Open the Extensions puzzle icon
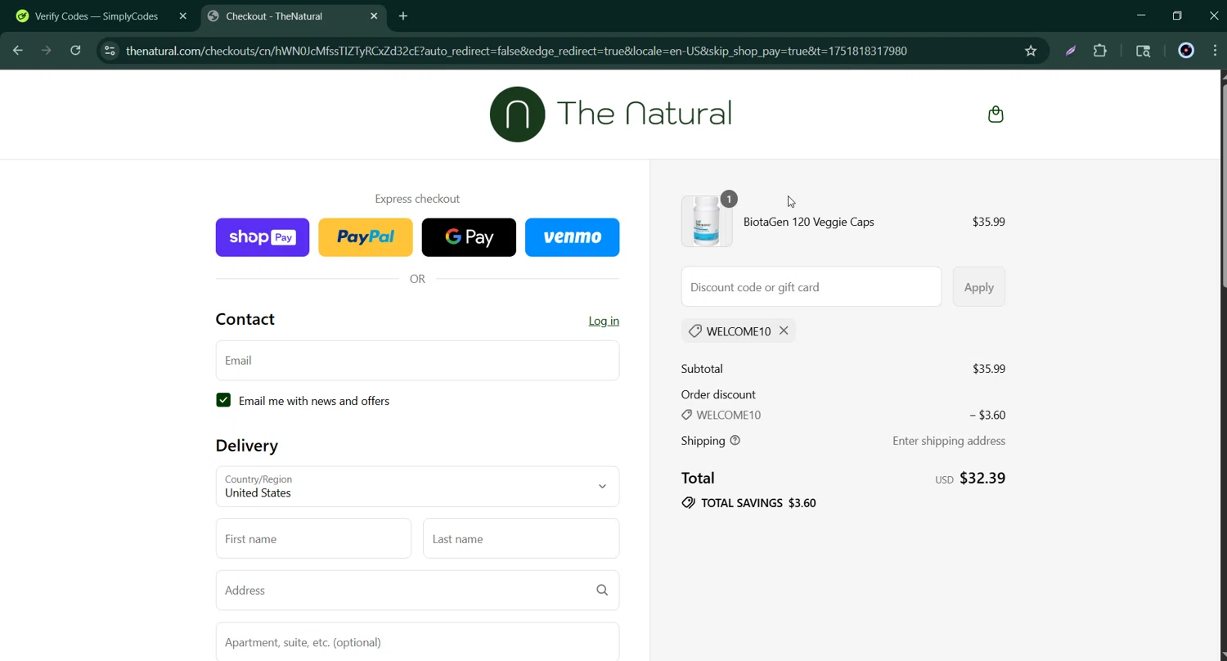 [1100, 51]
